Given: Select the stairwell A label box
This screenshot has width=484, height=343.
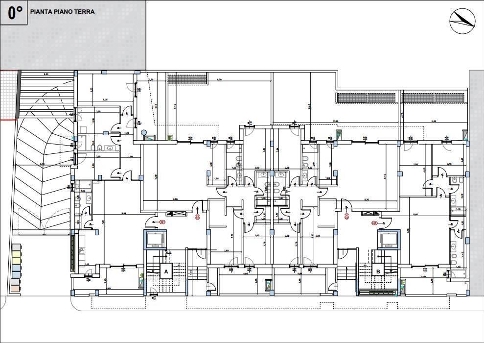Looking at the screenshot, I should click(166, 272).
